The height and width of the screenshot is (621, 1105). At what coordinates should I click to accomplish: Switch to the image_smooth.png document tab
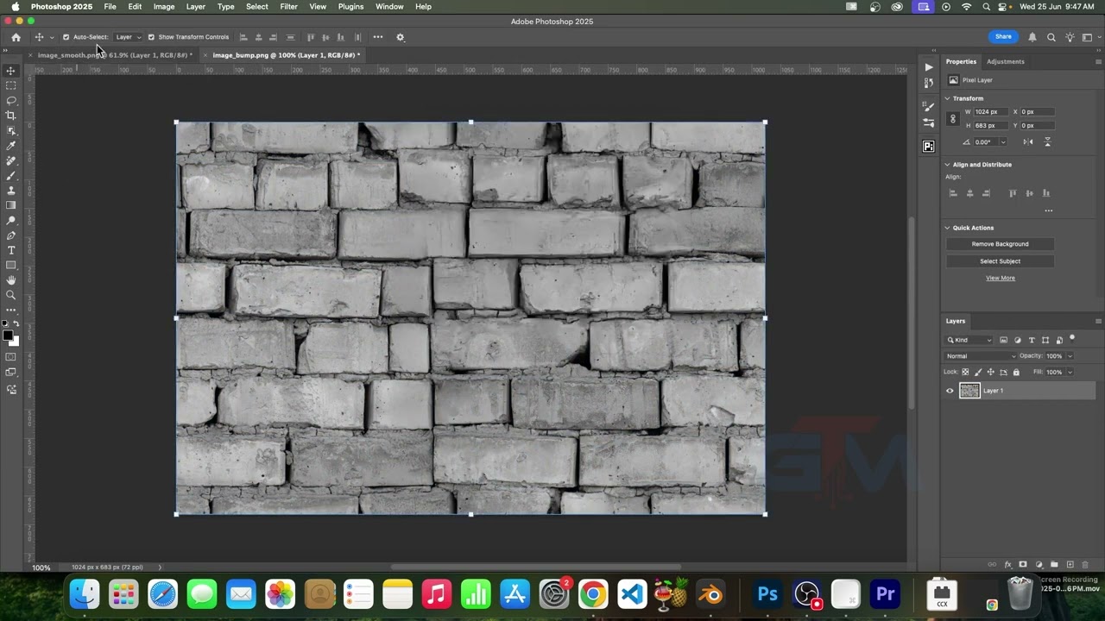[115, 55]
